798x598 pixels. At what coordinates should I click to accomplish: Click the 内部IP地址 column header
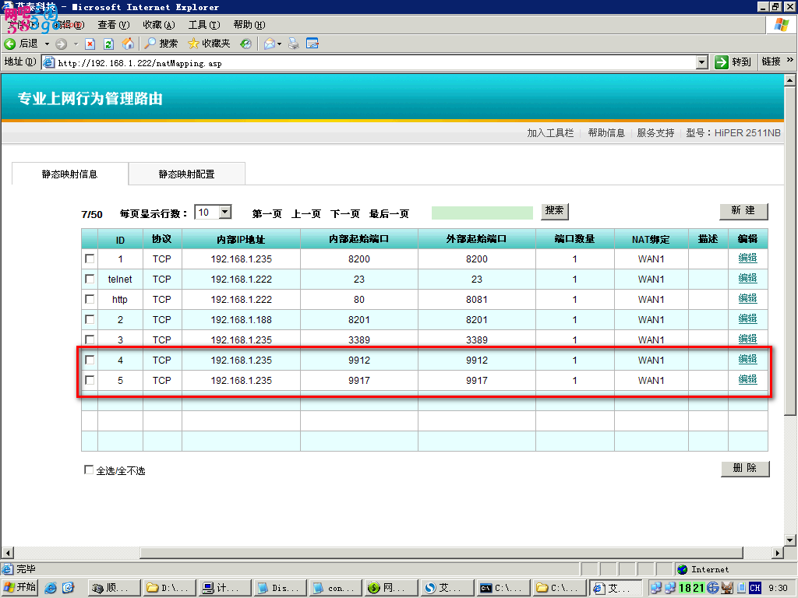click(x=242, y=239)
